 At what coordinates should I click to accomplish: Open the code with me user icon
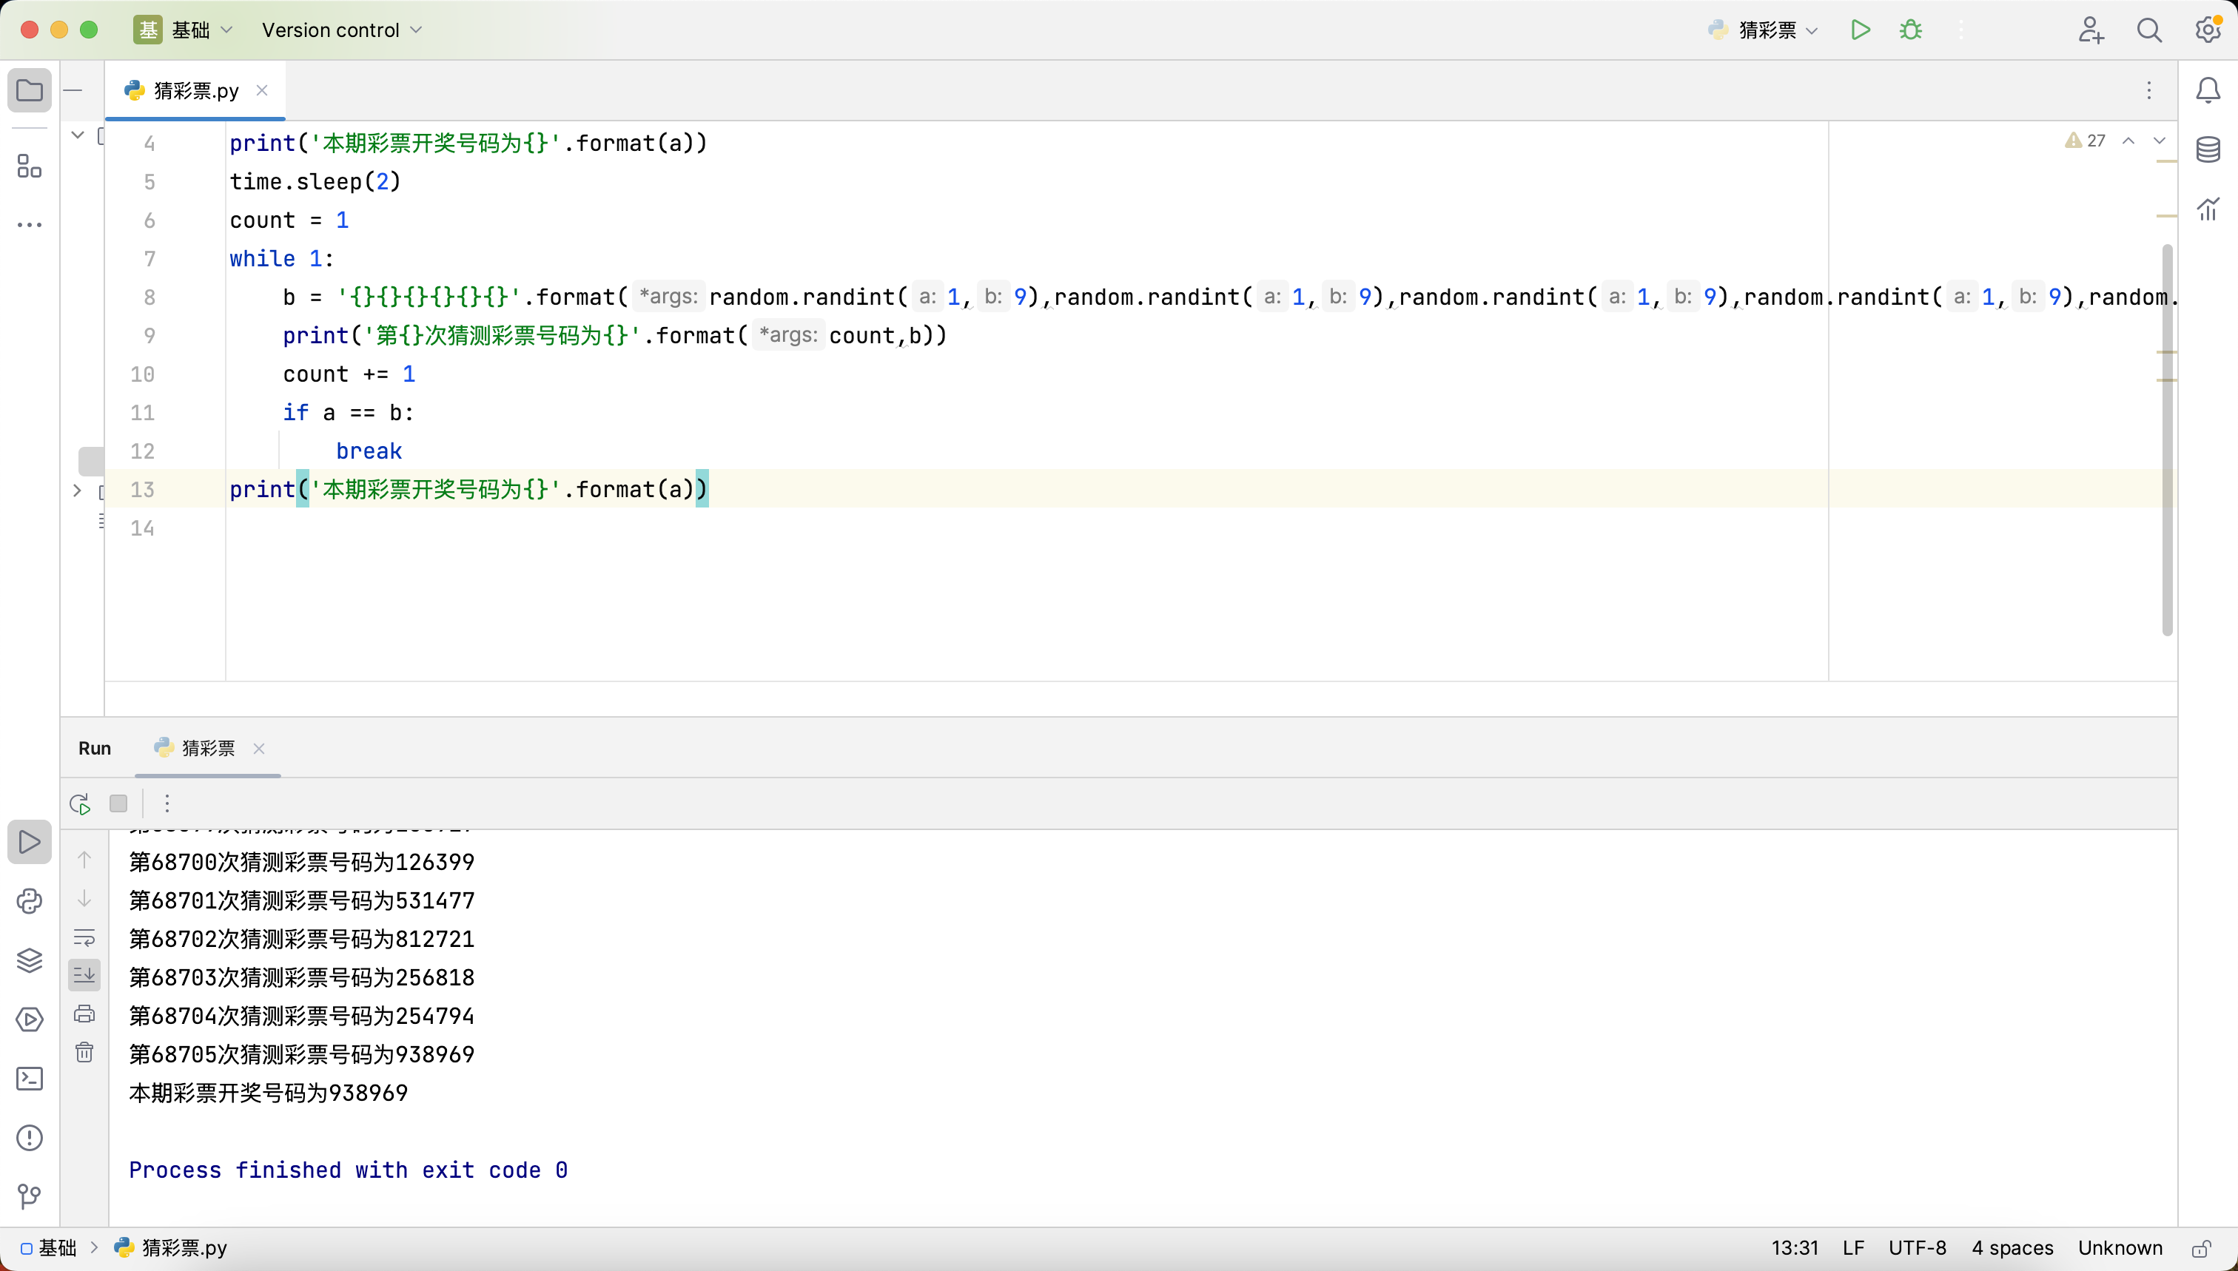coord(2091,30)
